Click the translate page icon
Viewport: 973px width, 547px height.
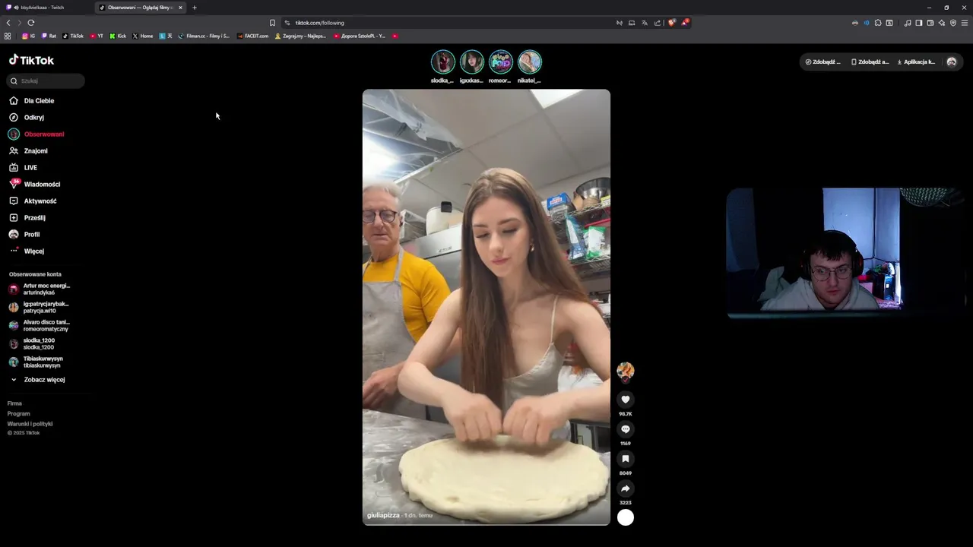(x=644, y=23)
